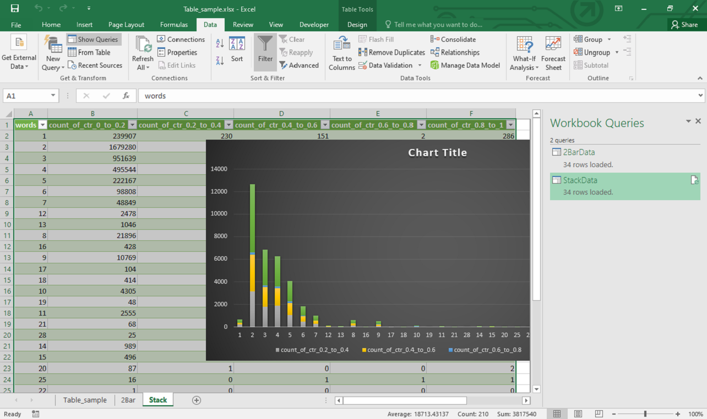Image resolution: width=707 pixels, height=419 pixels.
Task: Open filter dropdown on words column
Action: coord(43,125)
